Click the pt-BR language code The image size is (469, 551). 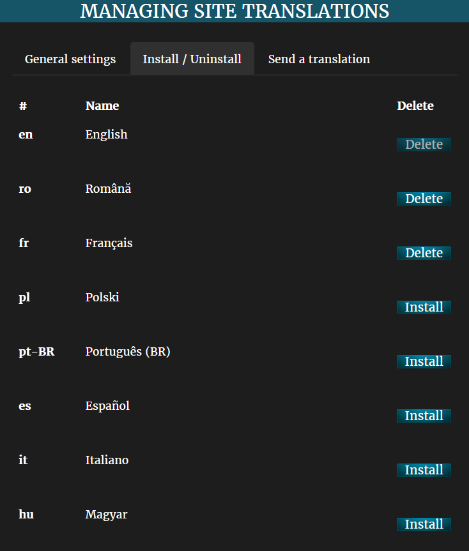pos(36,352)
